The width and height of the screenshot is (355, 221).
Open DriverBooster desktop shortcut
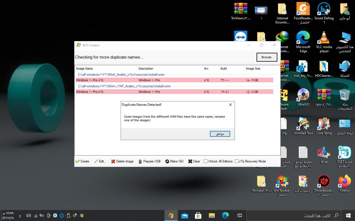pos(324,185)
